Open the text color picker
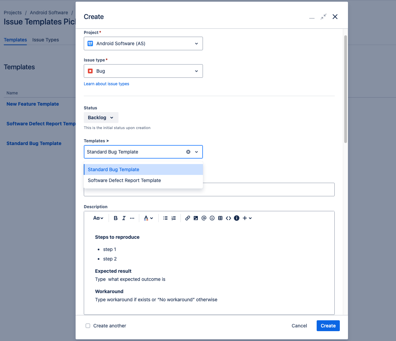 148,218
